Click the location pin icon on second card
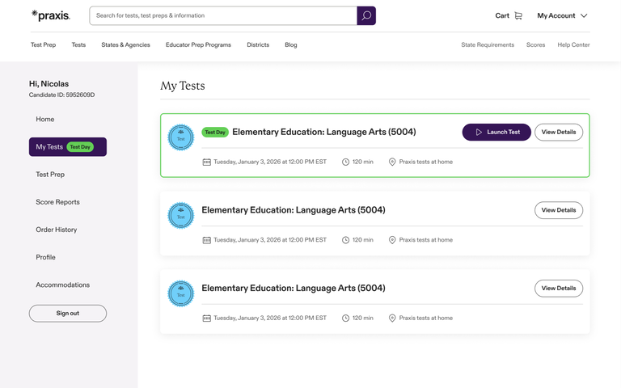621x388 pixels. click(392, 240)
